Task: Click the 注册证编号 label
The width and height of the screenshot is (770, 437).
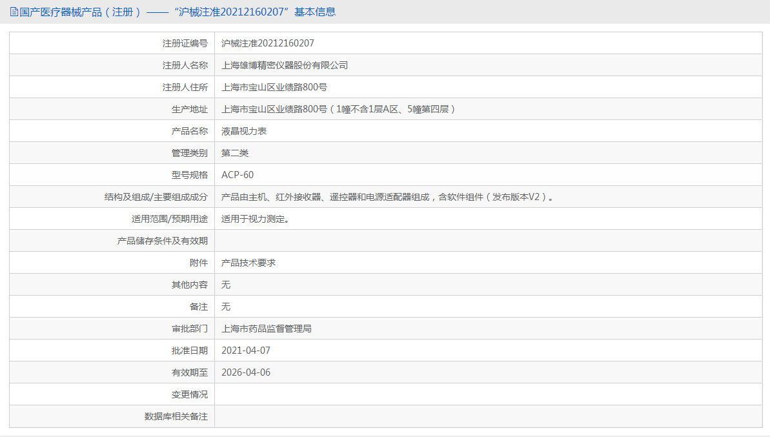Action: point(185,43)
